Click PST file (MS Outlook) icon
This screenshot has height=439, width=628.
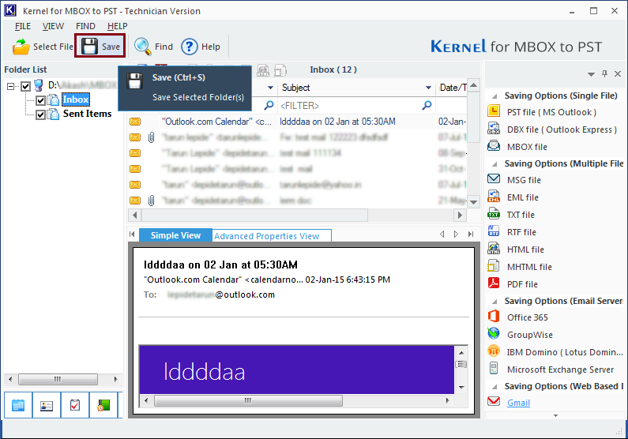[494, 111]
